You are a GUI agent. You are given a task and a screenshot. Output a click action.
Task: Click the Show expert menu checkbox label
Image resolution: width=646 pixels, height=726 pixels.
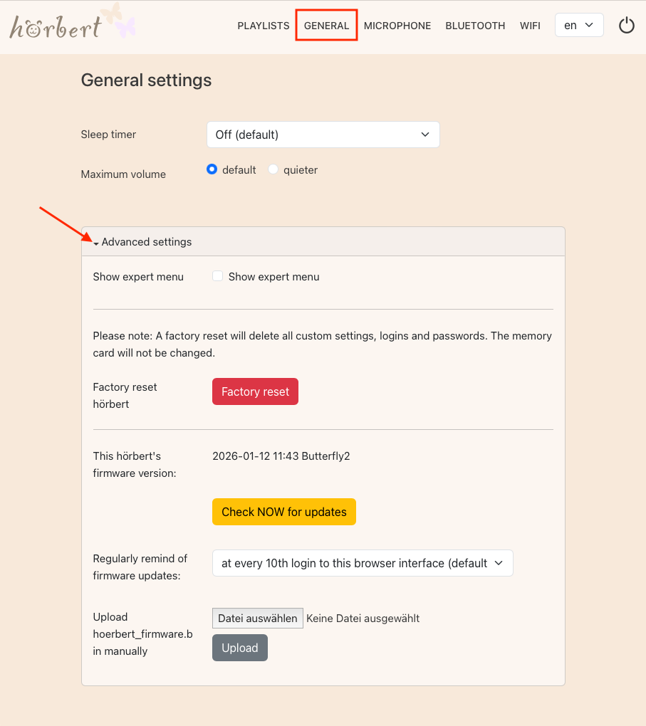273,277
